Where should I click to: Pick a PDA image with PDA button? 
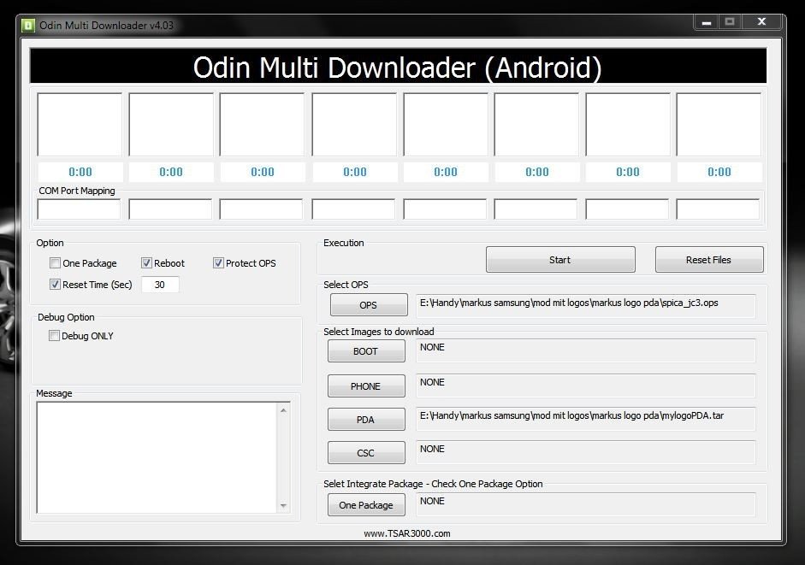(366, 419)
